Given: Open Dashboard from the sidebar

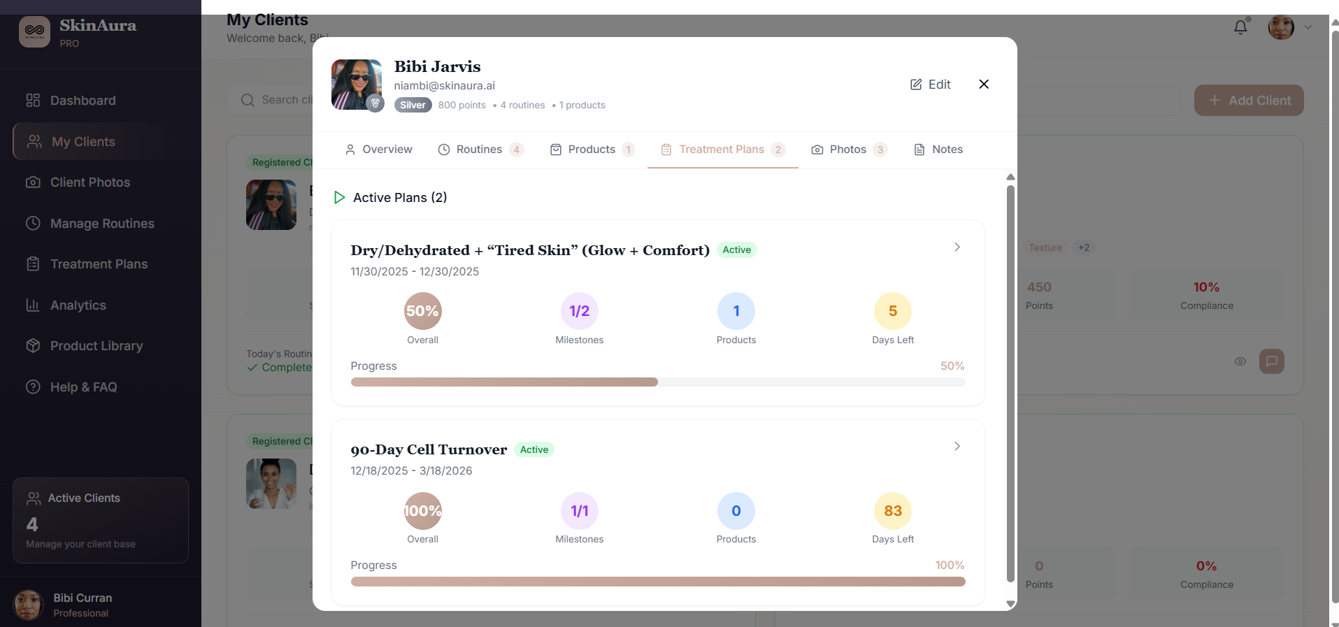Looking at the screenshot, I should coord(83,101).
